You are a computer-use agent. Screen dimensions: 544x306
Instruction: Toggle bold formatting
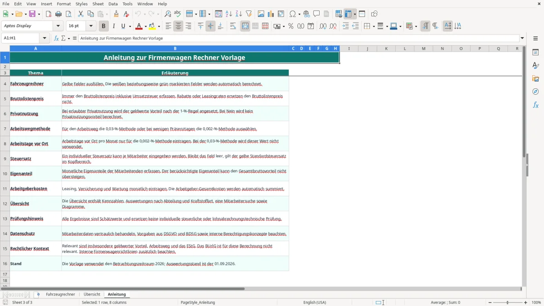104,26
